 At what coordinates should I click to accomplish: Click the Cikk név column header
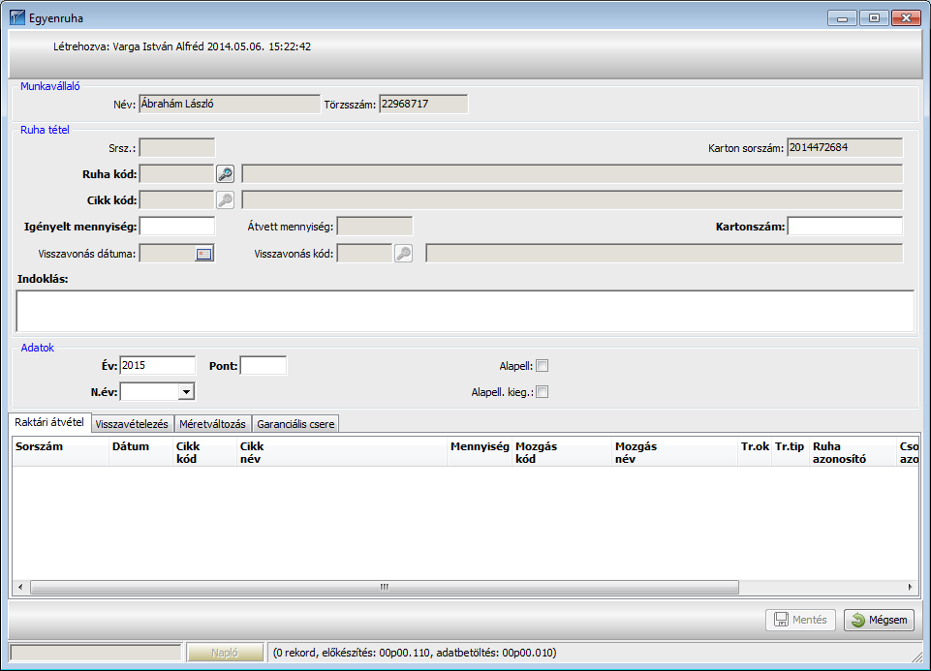click(x=342, y=452)
